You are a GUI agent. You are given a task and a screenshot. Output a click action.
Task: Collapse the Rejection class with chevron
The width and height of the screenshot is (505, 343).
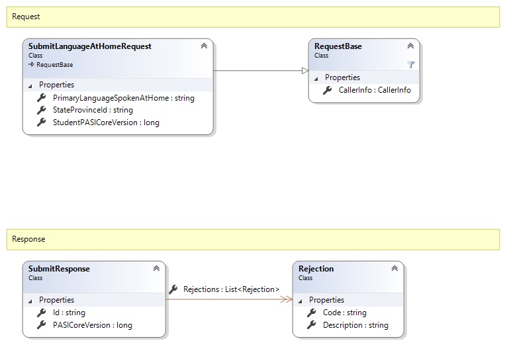(x=394, y=269)
